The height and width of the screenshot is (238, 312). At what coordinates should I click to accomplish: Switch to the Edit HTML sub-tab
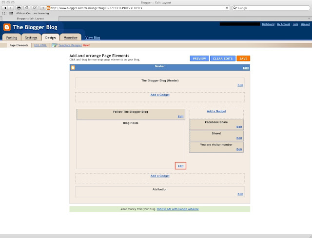pyautogui.click(x=40, y=45)
